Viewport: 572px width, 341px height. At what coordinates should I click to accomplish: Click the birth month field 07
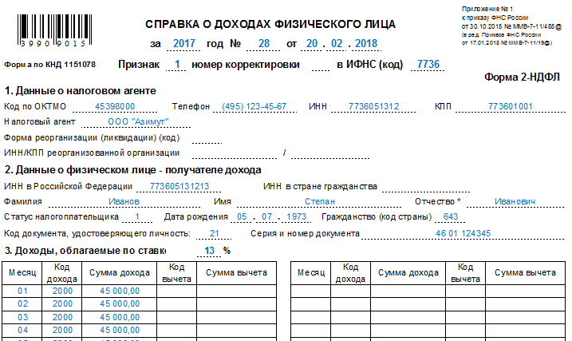point(266,217)
